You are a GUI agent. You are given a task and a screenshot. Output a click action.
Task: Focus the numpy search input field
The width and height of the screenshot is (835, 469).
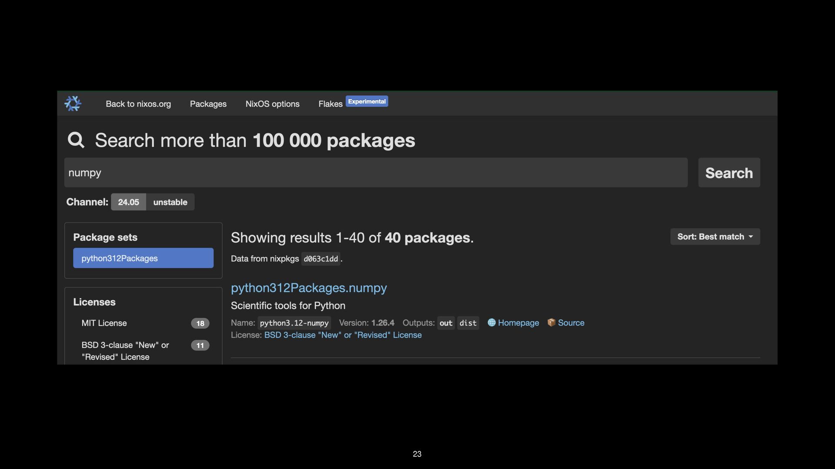pos(376,172)
